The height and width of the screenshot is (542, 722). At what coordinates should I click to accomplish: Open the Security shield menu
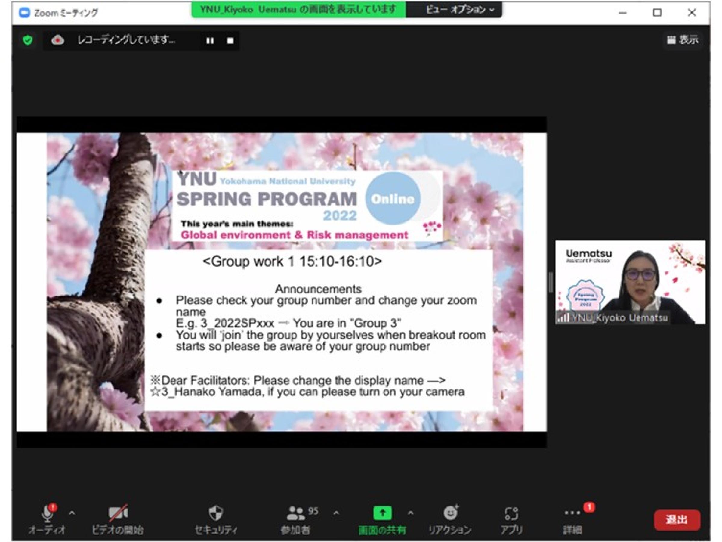pos(216,519)
